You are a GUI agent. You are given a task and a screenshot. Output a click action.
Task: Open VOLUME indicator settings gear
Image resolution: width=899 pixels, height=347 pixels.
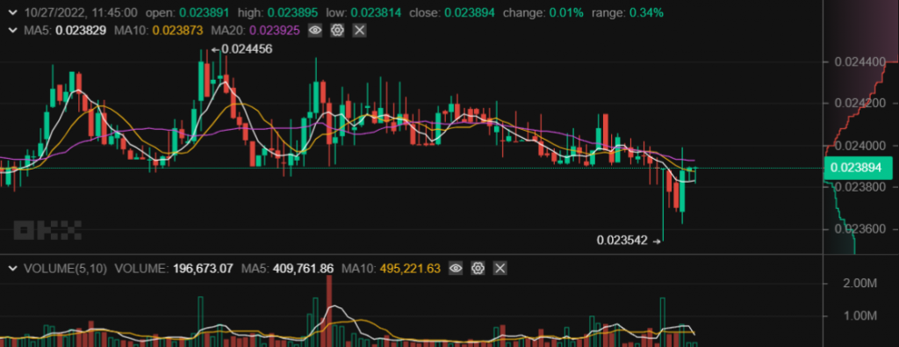478,268
